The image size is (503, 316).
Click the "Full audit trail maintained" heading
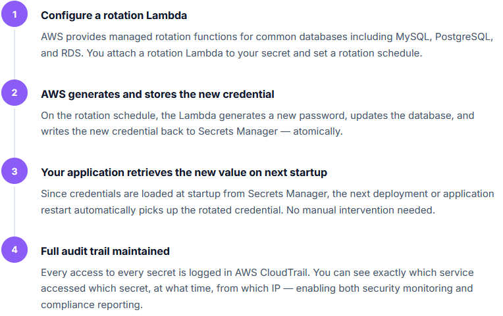105,251
